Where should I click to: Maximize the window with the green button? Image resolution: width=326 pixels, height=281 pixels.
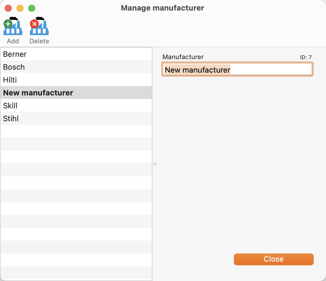pyautogui.click(x=32, y=8)
